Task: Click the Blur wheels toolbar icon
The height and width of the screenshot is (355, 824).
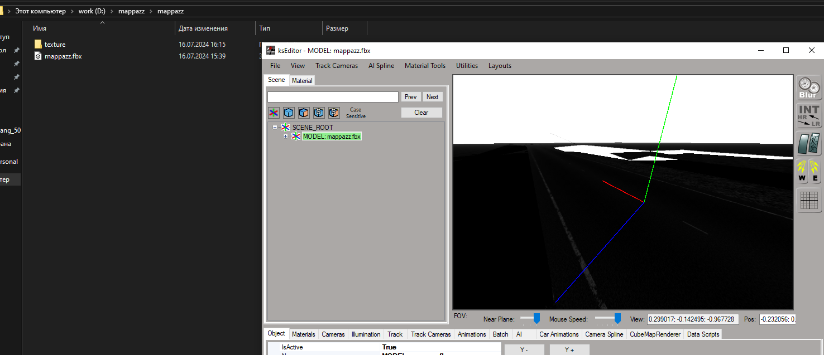Action: pyautogui.click(x=808, y=88)
